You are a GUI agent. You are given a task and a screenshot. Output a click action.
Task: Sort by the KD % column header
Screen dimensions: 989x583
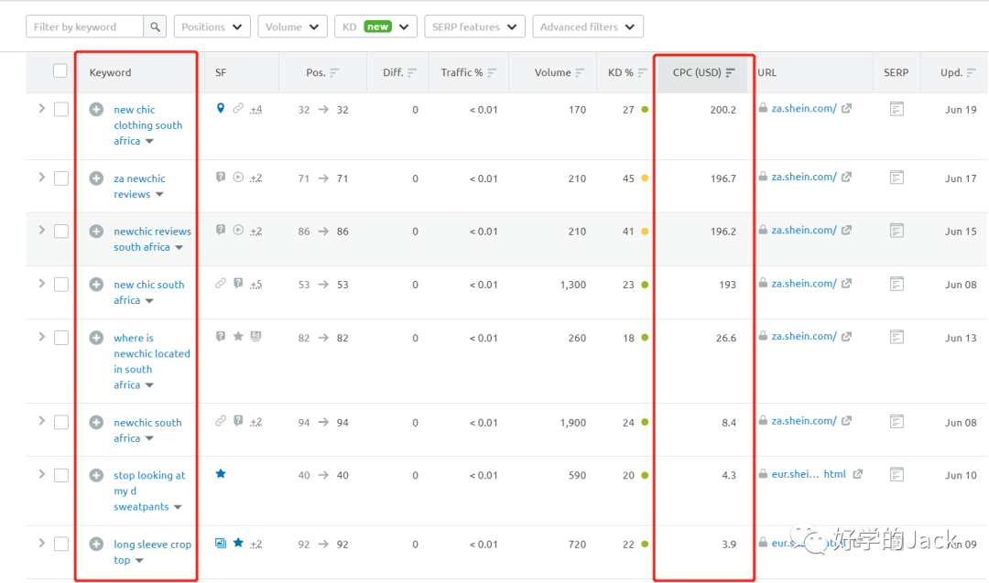(x=627, y=72)
